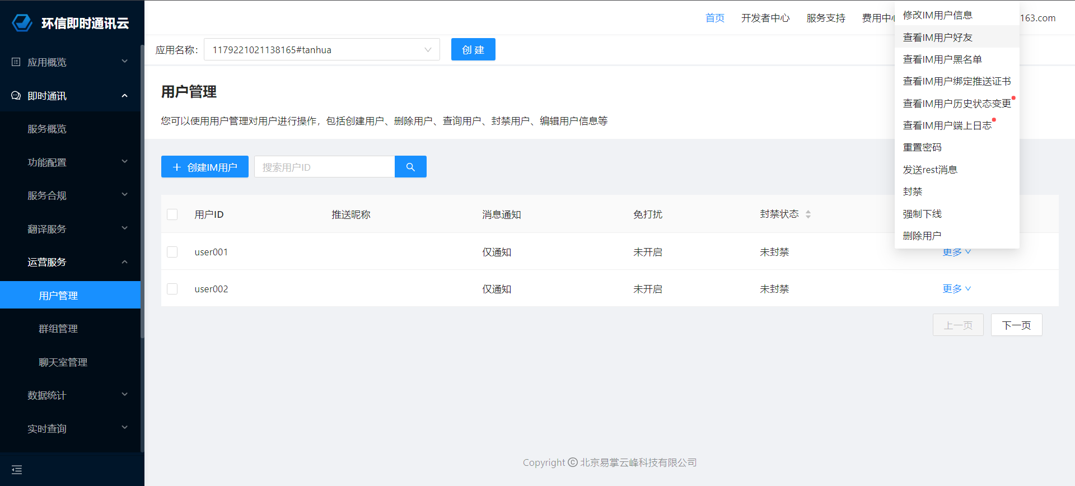
Task: Select 封禁 in the dropdown menu
Action: (x=957, y=191)
